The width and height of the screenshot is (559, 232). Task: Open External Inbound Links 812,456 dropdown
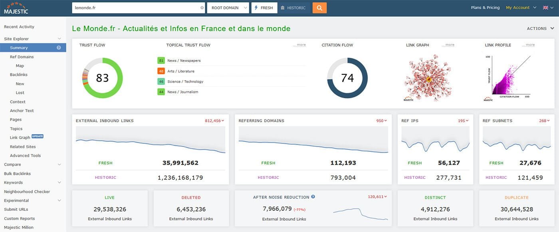click(x=214, y=121)
